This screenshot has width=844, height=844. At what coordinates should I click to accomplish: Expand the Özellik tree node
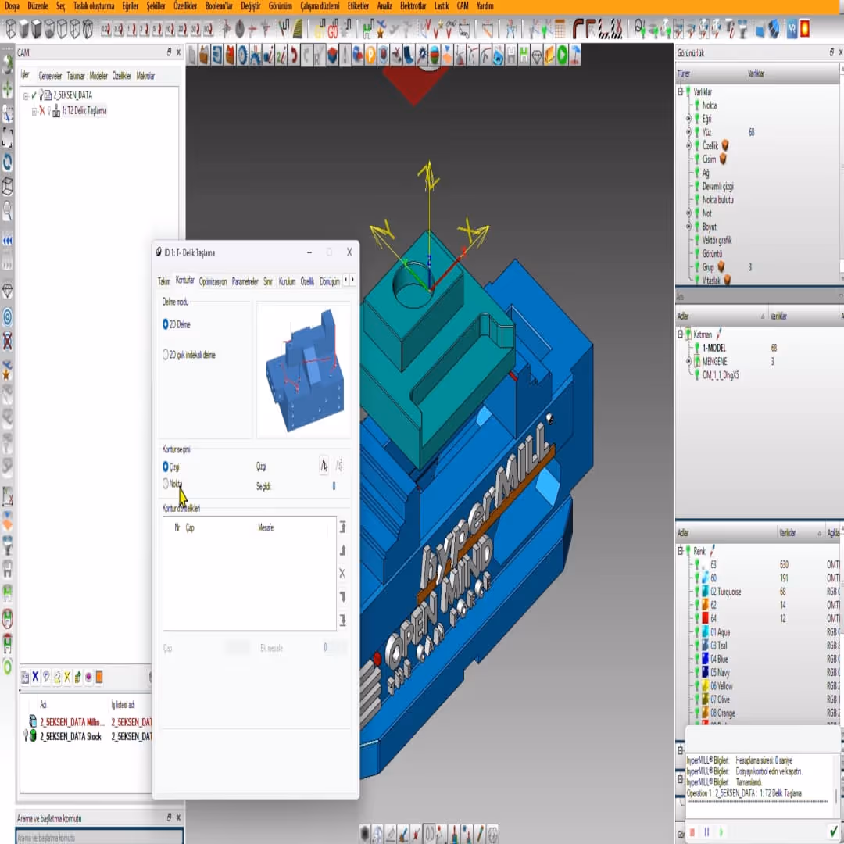[x=689, y=145]
